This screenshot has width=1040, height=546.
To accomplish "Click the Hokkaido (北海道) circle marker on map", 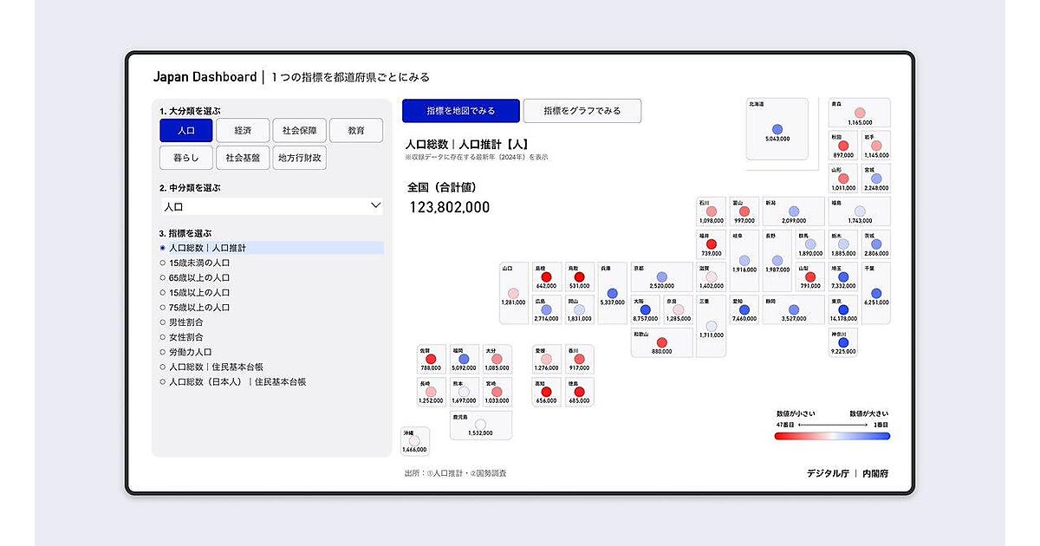I will 777,128.
